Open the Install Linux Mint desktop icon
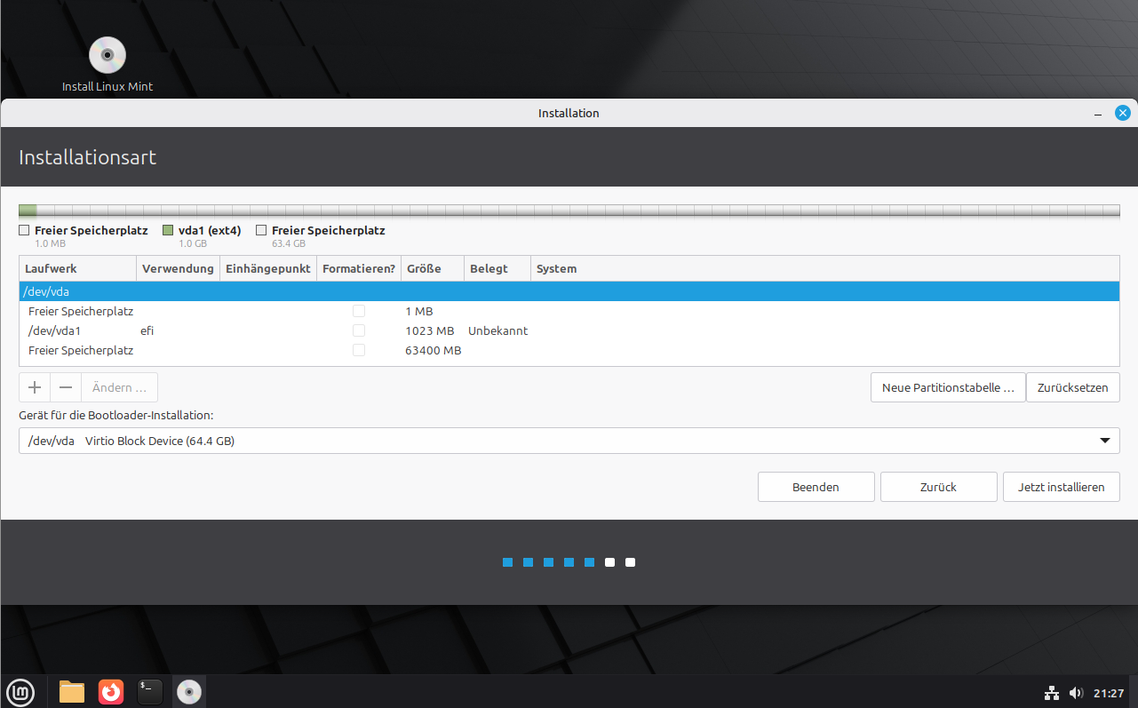1138x708 pixels. [107, 56]
